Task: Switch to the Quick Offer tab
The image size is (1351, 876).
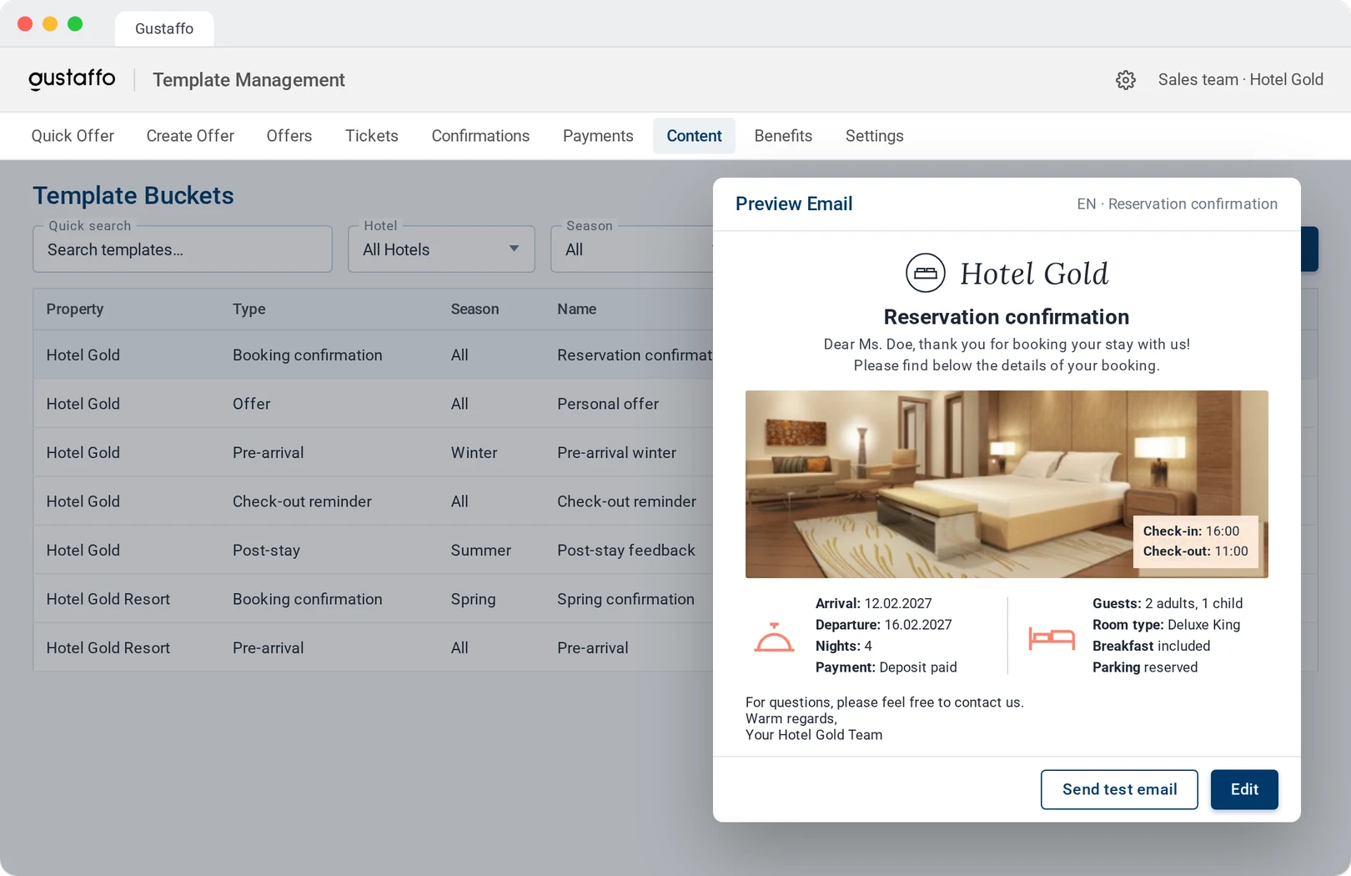Action: tap(73, 136)
